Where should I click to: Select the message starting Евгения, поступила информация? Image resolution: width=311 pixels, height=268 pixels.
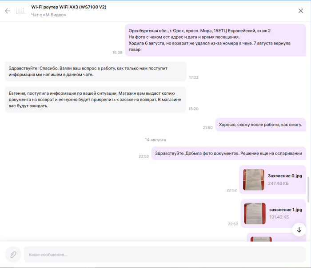point(96,100)
